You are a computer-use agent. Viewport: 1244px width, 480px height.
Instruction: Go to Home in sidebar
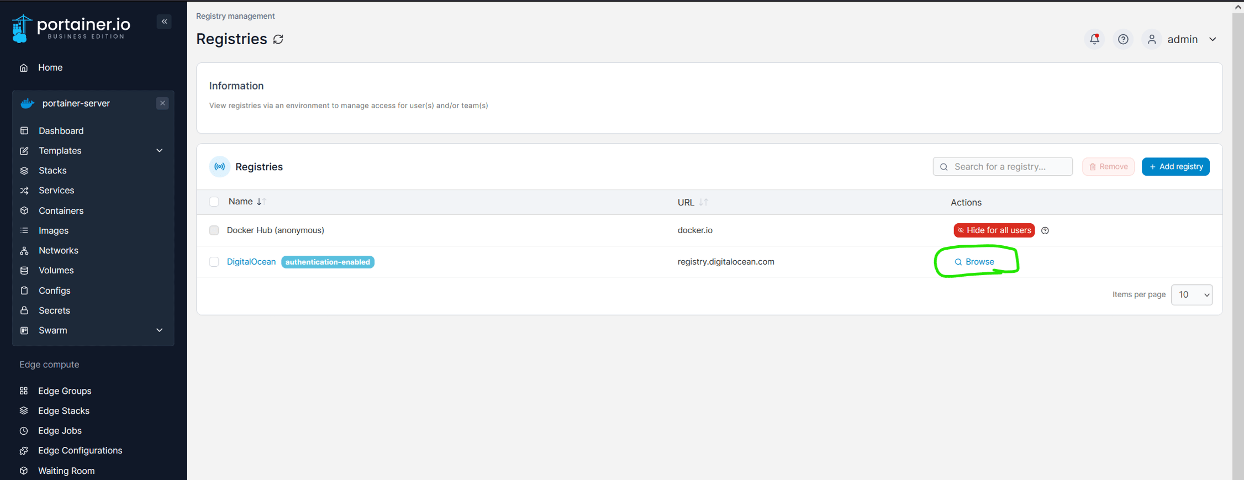click(50, 67)
